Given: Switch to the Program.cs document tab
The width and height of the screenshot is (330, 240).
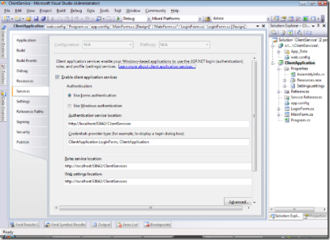Looking at the screenshot, I should [x=78, y=26].
